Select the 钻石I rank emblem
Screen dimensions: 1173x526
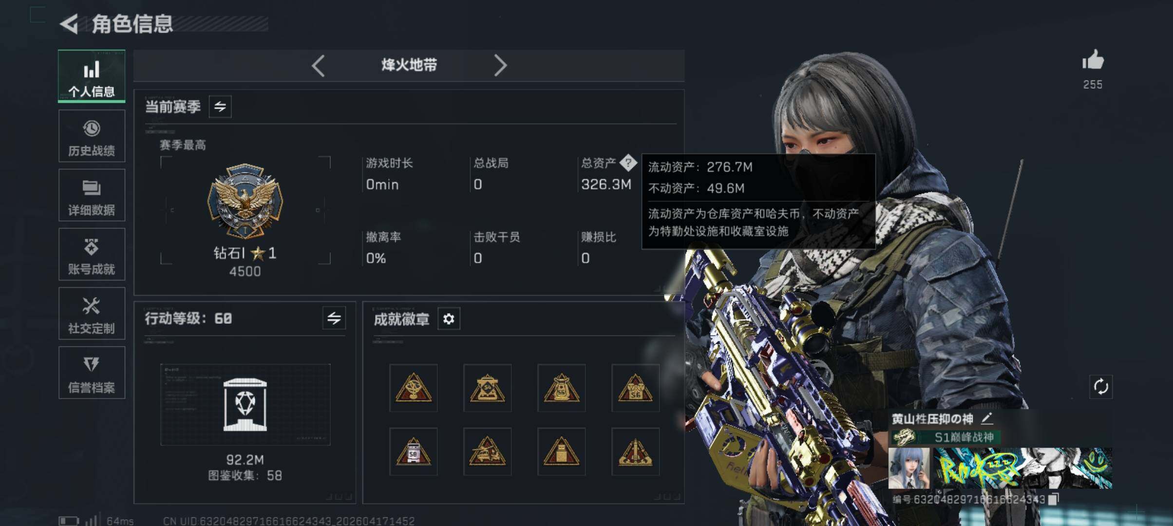click(x=245, y=201)
